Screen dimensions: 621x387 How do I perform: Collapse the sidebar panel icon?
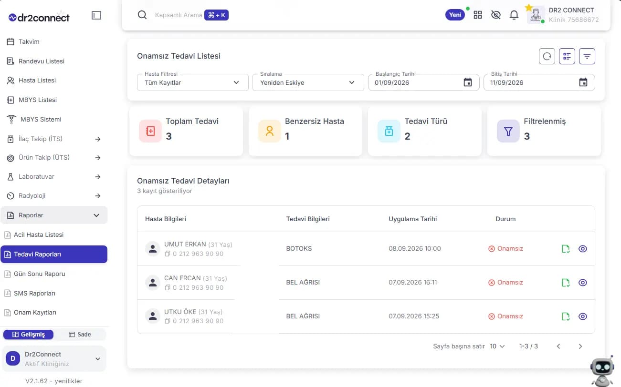[x=96, y=15]
